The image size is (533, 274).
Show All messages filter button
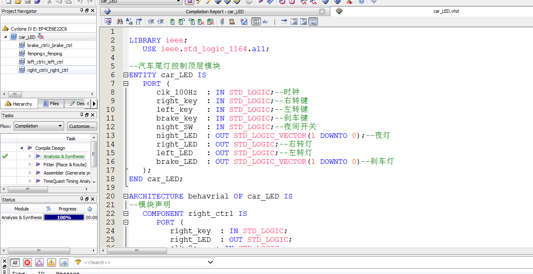click(15, 262)
